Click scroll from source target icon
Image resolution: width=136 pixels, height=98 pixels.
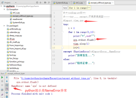(37, 2)
